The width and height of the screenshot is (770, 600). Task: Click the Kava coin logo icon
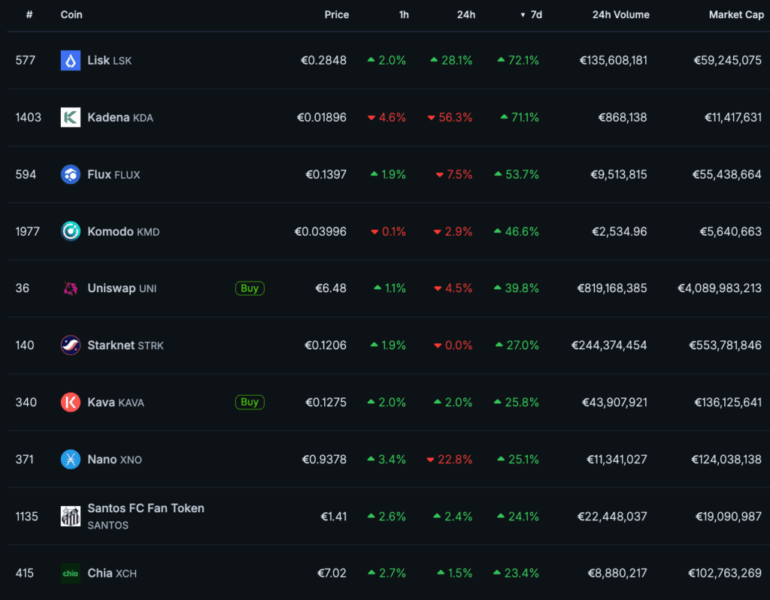tap(70, 403)
